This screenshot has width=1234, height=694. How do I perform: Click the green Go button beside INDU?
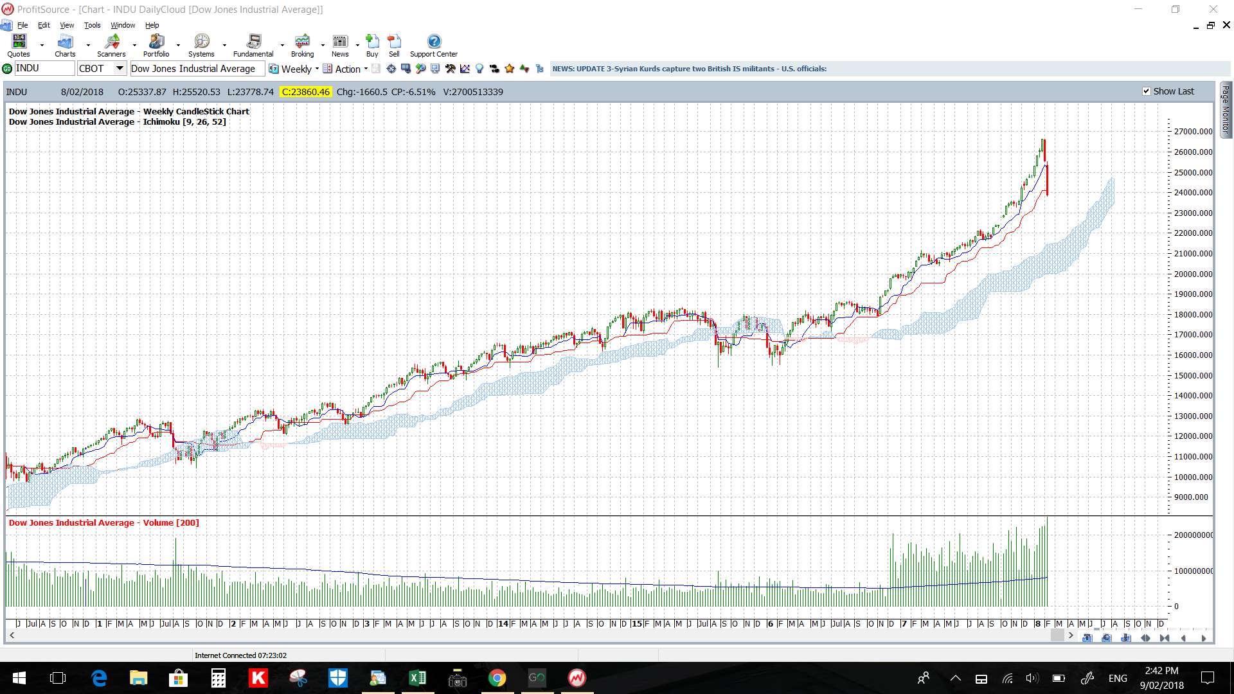tap(7, 69)
